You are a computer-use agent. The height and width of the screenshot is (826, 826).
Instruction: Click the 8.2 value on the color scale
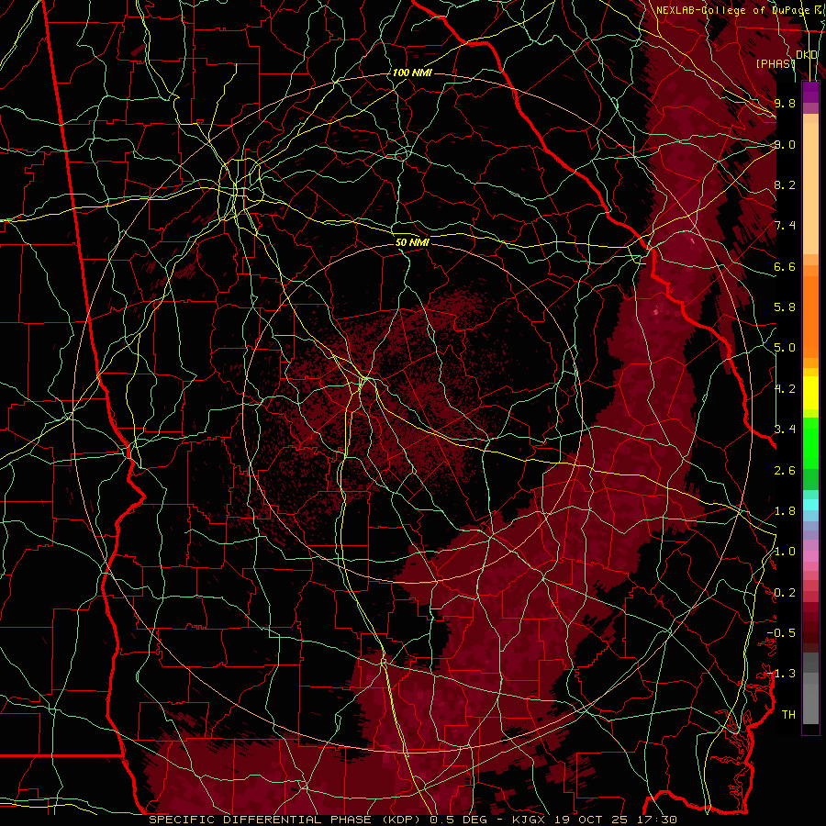(x=785, y=184)
